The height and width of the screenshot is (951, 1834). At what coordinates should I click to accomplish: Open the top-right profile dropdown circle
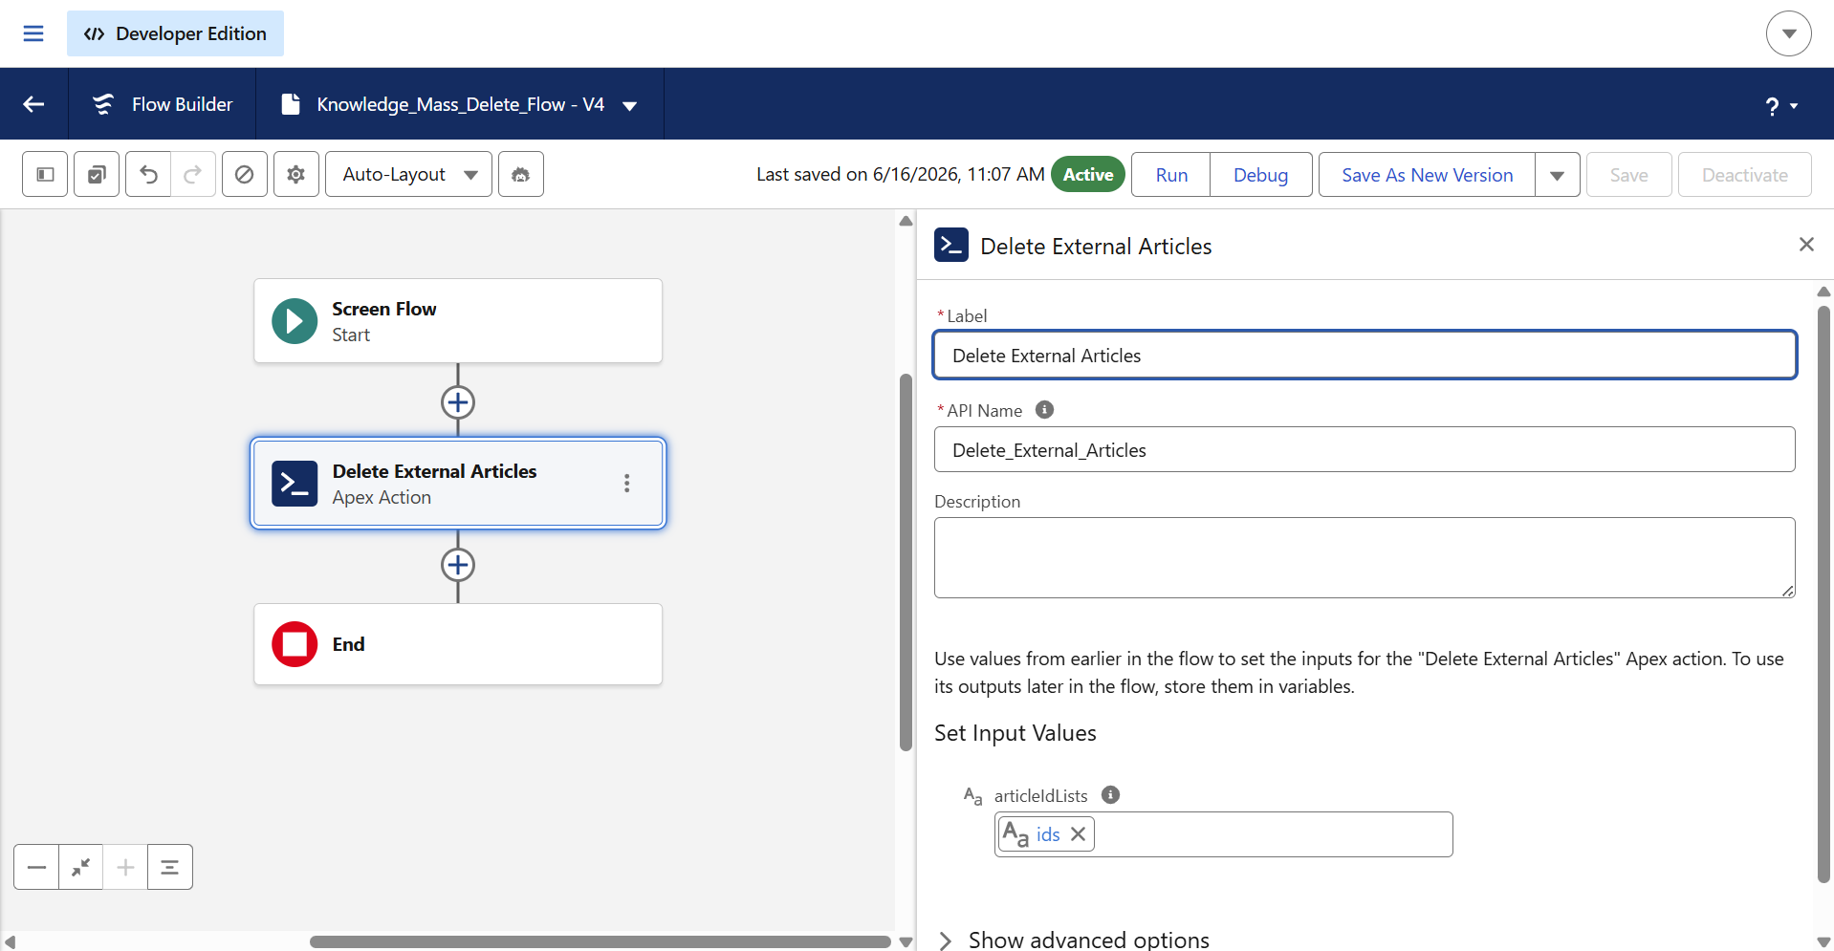pos(1788,33)
